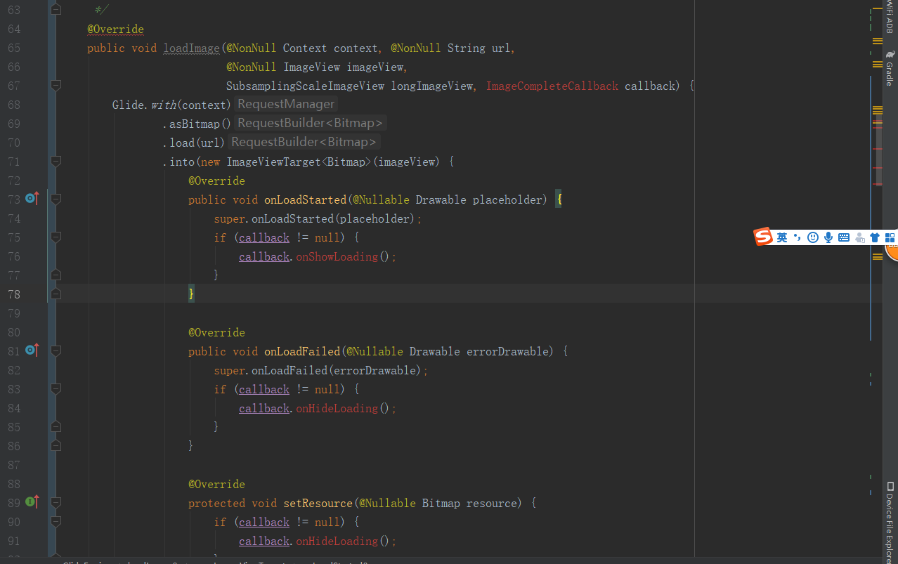898x564 pixels.
Task: Click the user account icon in IME toolbar
Action: click(x=859, y=237)
